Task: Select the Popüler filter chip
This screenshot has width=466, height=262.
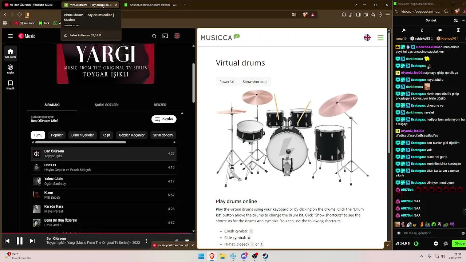Action: [57, 135]
